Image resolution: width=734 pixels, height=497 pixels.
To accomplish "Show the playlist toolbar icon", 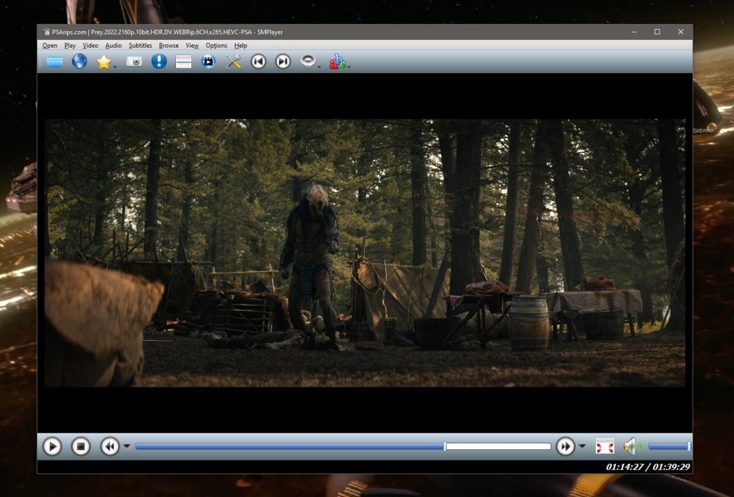I will [x=183, y=61].
